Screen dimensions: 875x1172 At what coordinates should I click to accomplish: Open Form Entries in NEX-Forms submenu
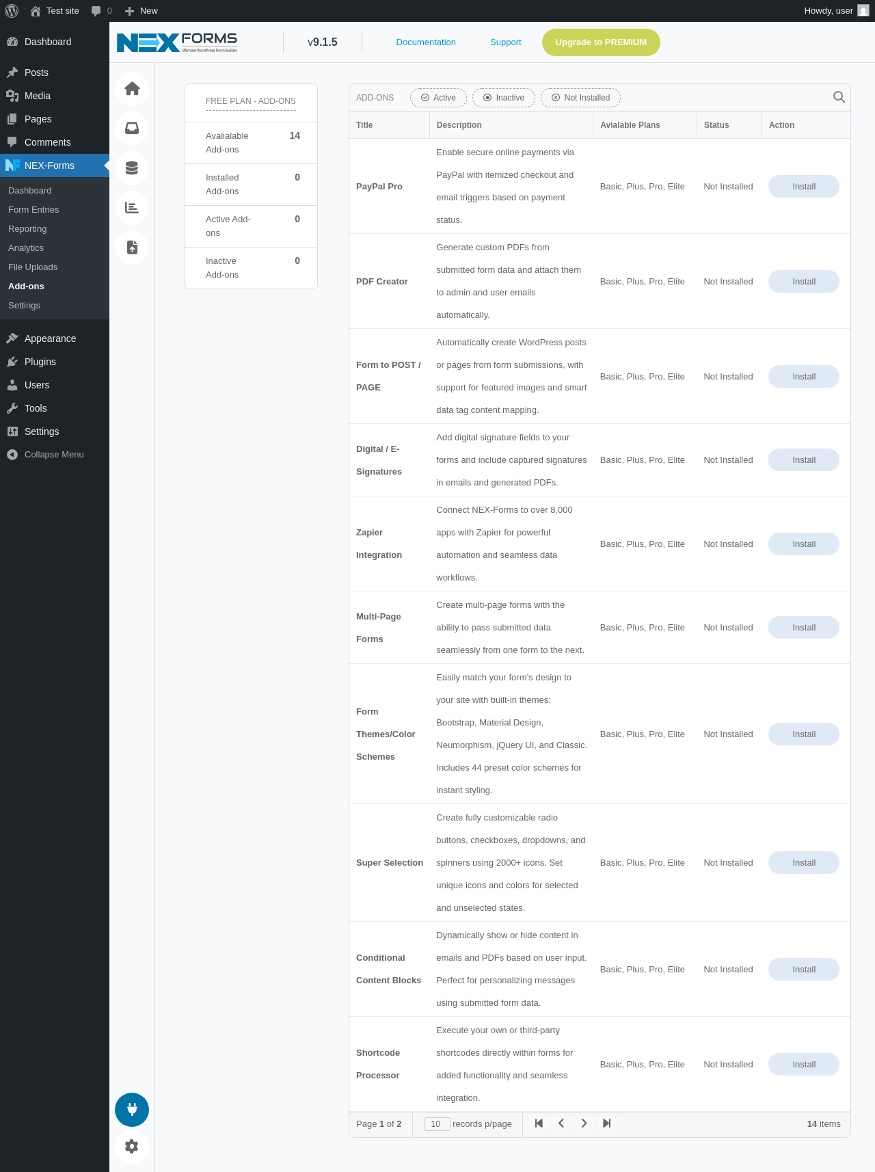pos(33,210)
